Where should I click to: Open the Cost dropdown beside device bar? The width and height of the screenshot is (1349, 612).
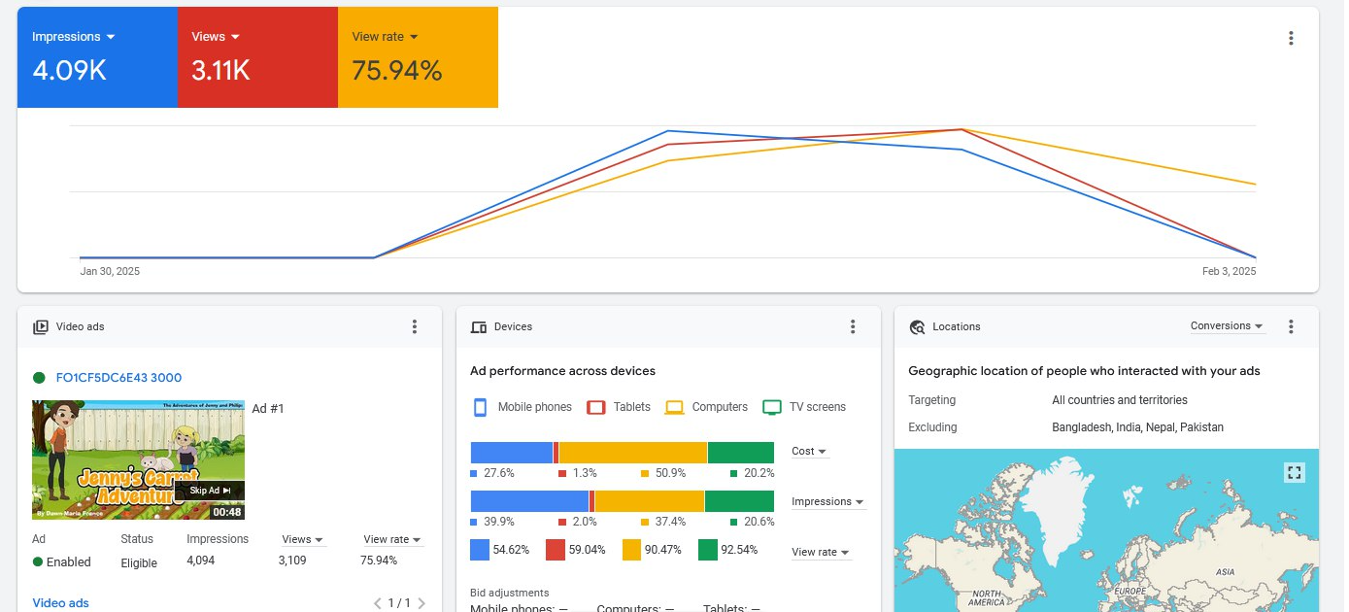(x=809, y=452)
